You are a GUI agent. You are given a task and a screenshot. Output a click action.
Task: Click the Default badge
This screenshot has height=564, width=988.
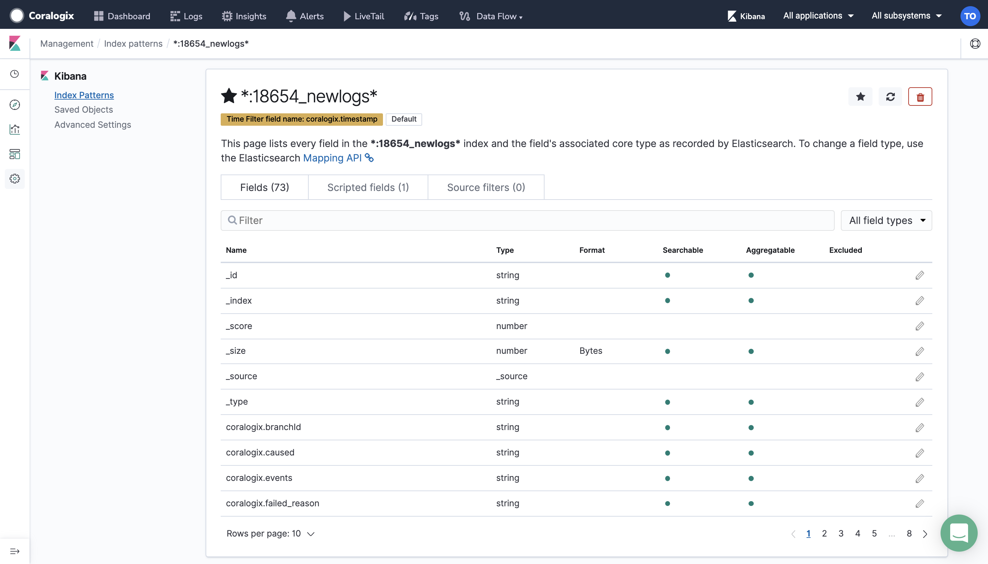coord(404,119)
